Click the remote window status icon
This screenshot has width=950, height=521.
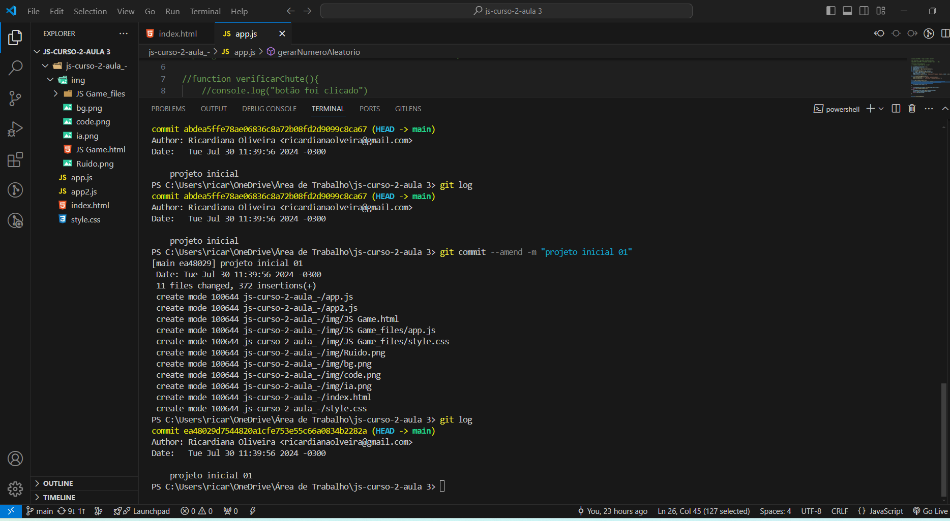[11, 511]
